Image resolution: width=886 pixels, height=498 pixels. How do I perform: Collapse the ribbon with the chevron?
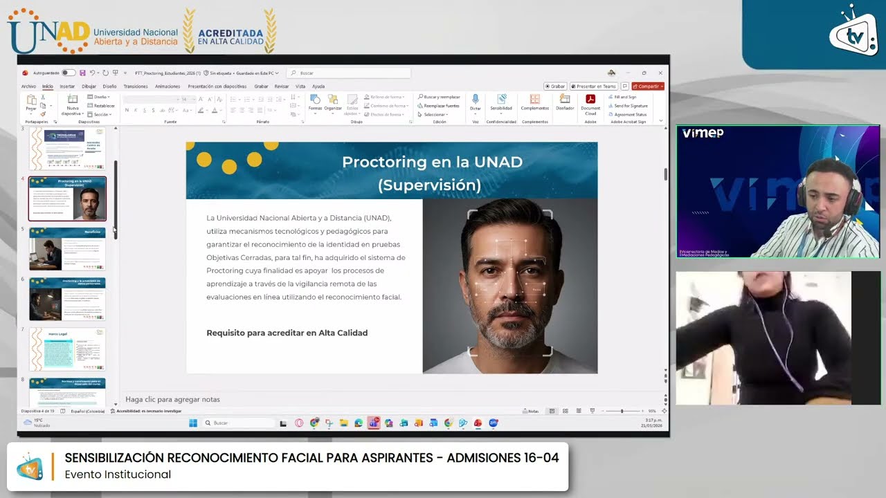[661, 121]
